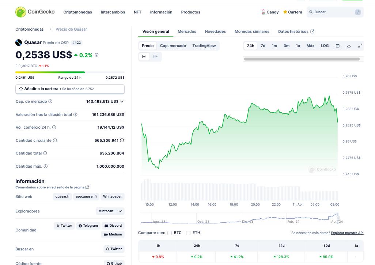The image size is (375, 265).
Task: Open Medium community link
Action: pyautogui.click(x=113, y=234)
